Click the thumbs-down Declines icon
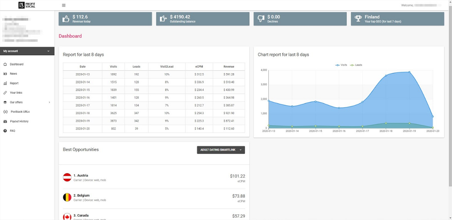 pos(261,19)
